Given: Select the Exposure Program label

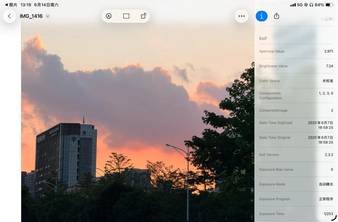Looking at the screenshot, I should click(275, 199).
